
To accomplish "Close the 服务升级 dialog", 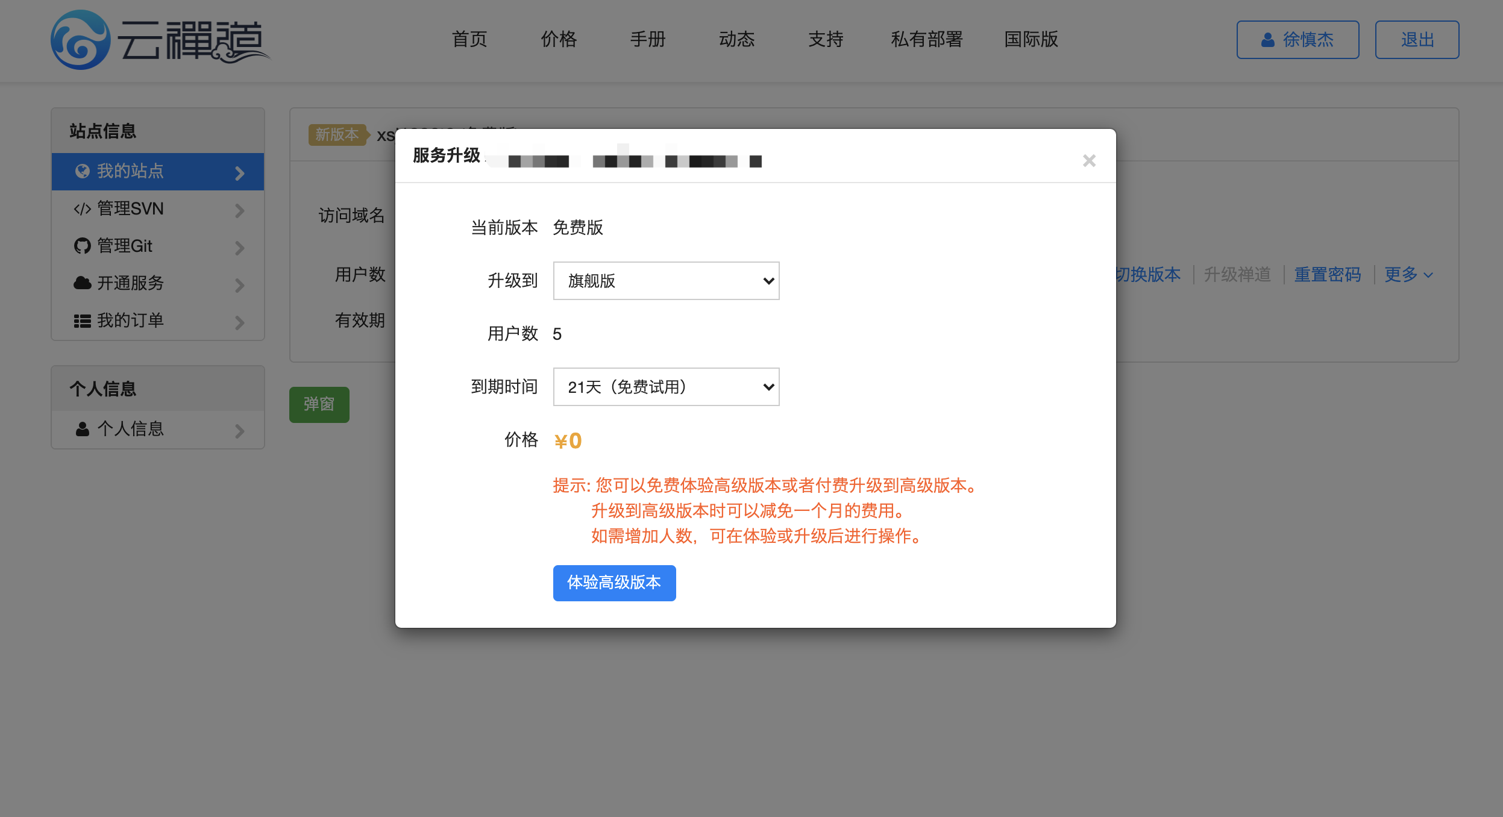I will [1088, 161].
